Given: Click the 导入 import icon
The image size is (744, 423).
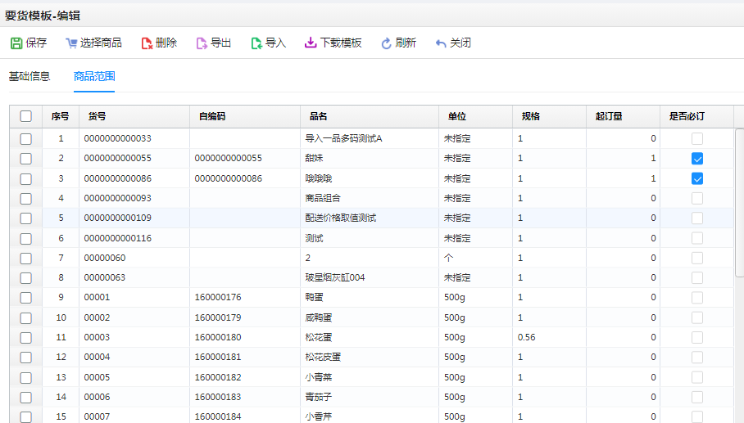Looking at the screenshot, I should click(256, 43).
